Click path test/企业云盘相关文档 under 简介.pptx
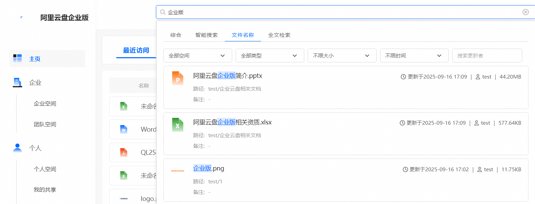 point(235,89)
